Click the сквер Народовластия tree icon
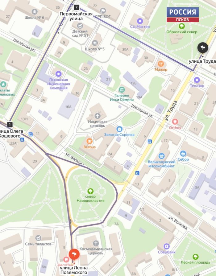Image resolution: width=216 pixels, height=276 pixels. click(x=90, y=191)
